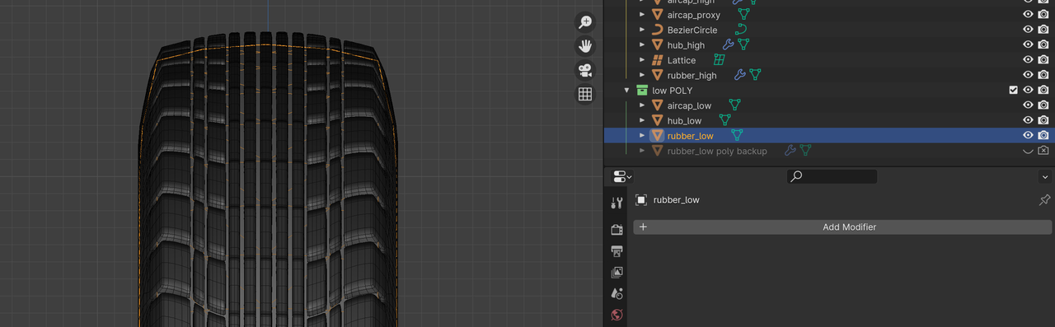Select hub_low in the outliner
The height and width of the screenshot is (327, 1055).
[x=684, y=120]
